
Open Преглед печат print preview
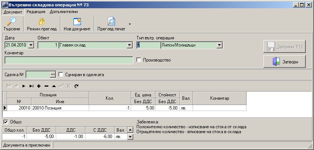111,24
